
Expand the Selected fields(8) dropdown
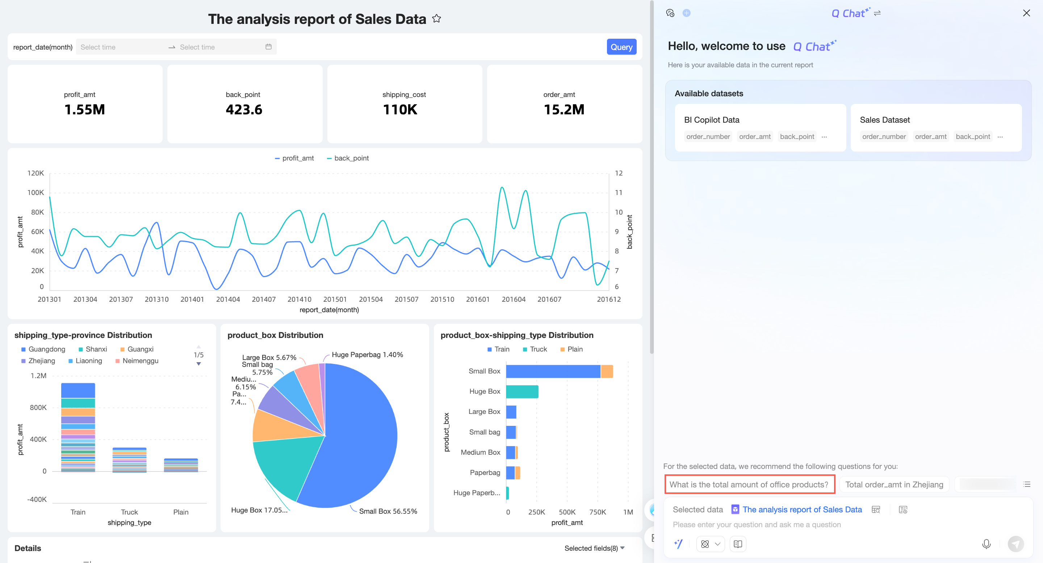click(x=594, y=548)
